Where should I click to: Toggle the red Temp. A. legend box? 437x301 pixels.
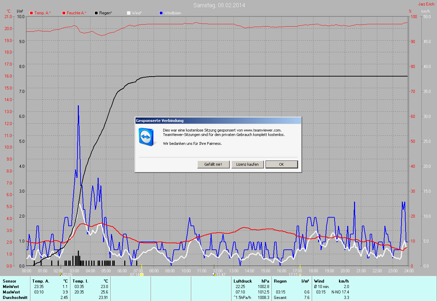31,13
